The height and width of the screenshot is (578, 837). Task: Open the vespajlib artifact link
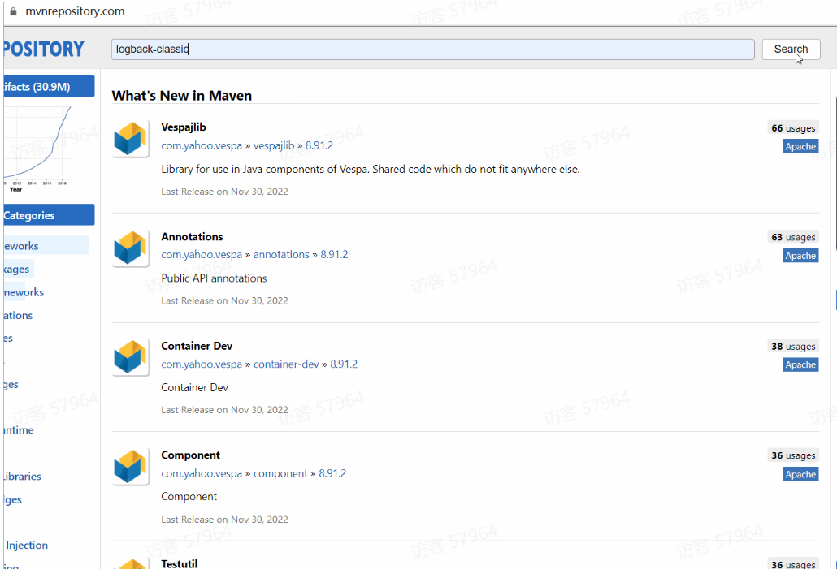pyautogui.click(x=274, y=145)
